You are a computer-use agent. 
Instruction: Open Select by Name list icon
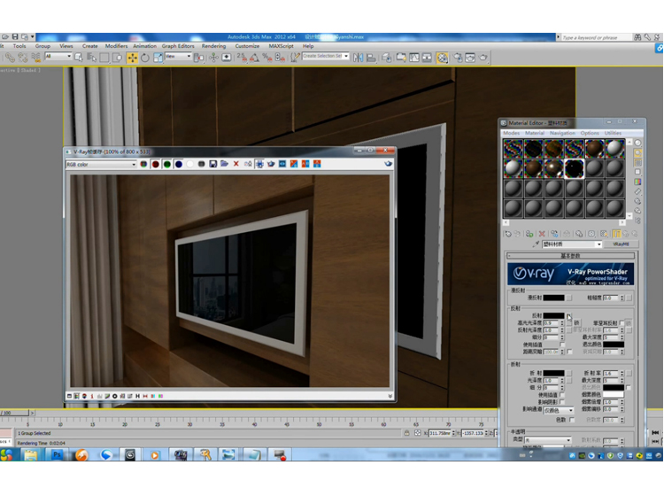tap(91, 58)
